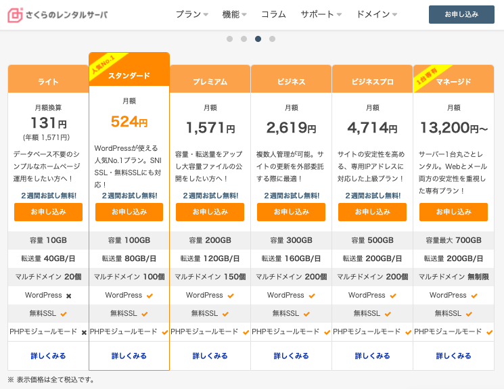
Task: Click the header お申し込み button
Action: click(461, 14)
